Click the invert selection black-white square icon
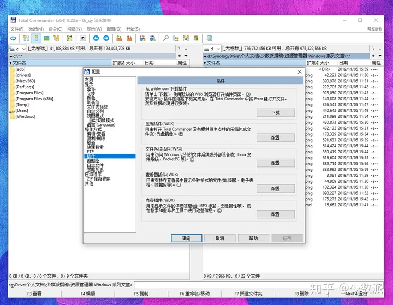This screenshot has width=393, height=305. point(83,38)
